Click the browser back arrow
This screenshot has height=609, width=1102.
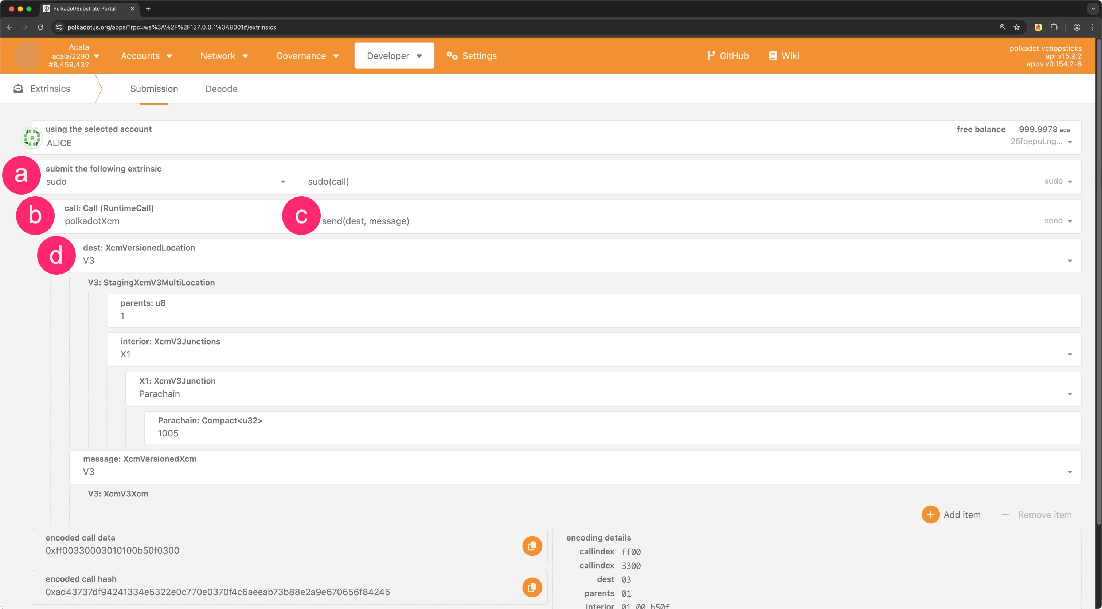pos(9,27)
